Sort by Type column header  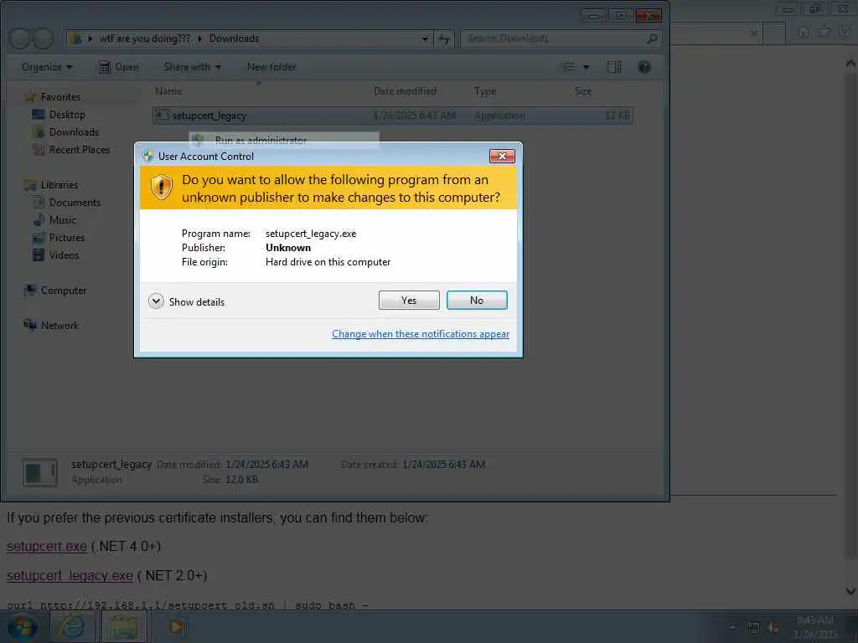pyautogui.click(x=485, y=90)
